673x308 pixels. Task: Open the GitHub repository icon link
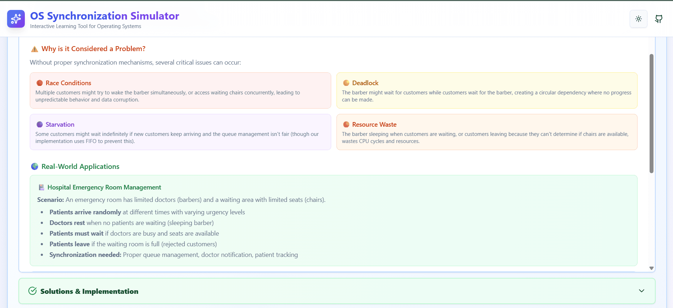pyautogui.click(x=659, y=19)
